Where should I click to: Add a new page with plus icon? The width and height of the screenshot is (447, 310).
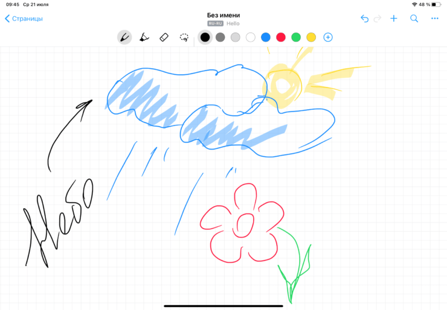394,19
